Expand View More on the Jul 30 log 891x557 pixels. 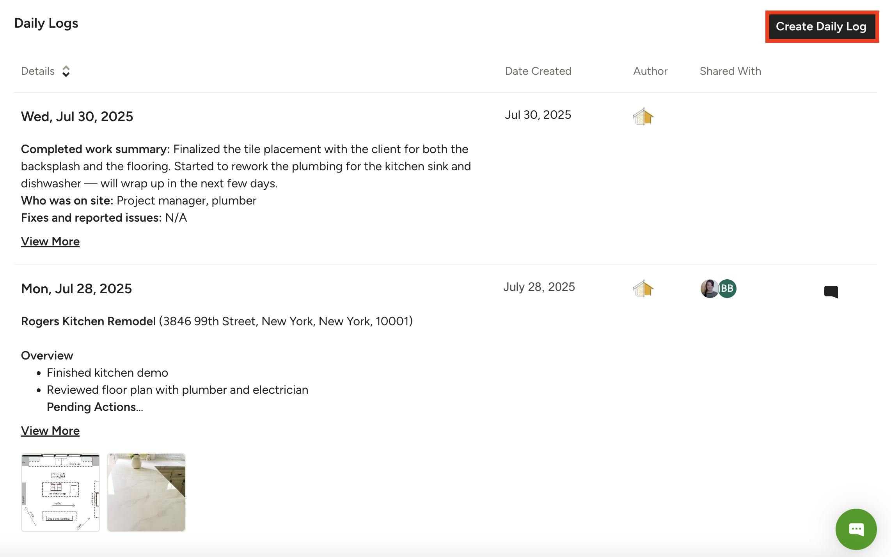50,241
